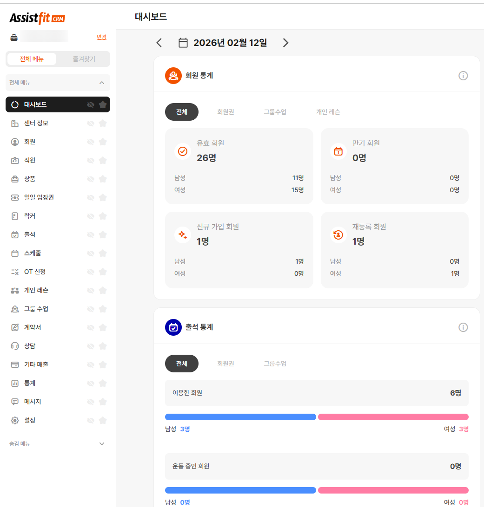Select the 출석 attendance sidebar icon
The width and height of the screenshot is (484, 507).
(x=14, y=234)
